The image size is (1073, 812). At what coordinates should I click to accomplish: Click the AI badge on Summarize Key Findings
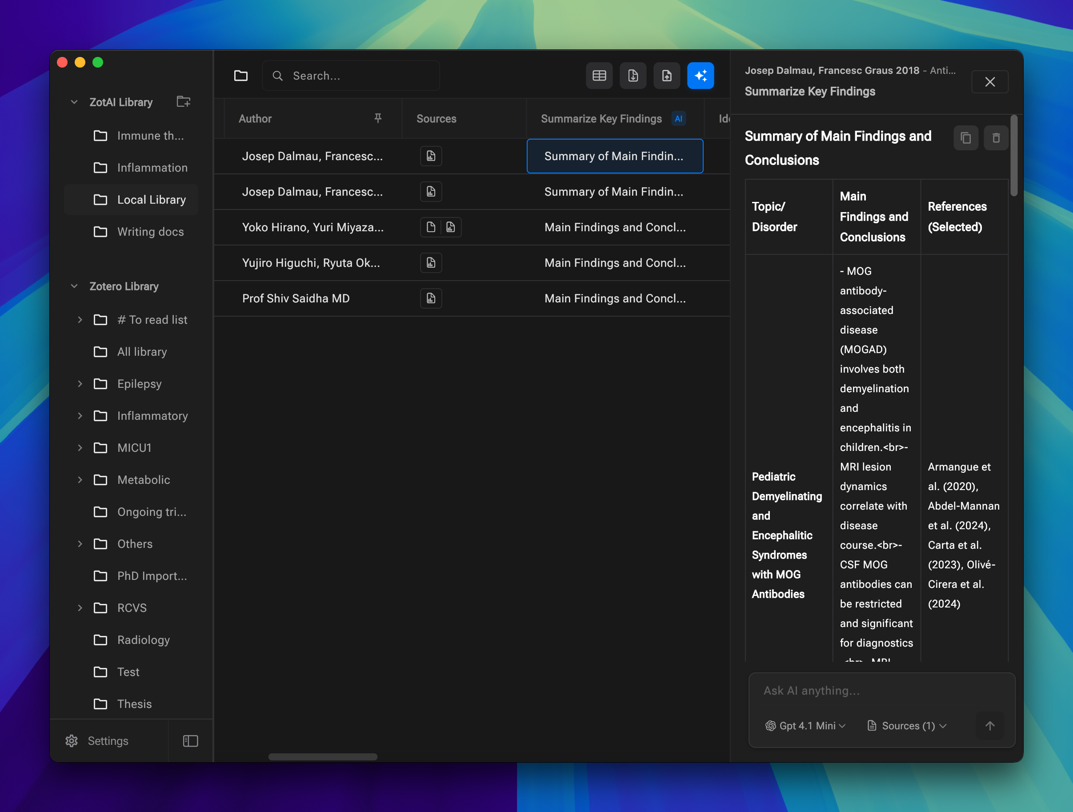click(x=679, y=118)
